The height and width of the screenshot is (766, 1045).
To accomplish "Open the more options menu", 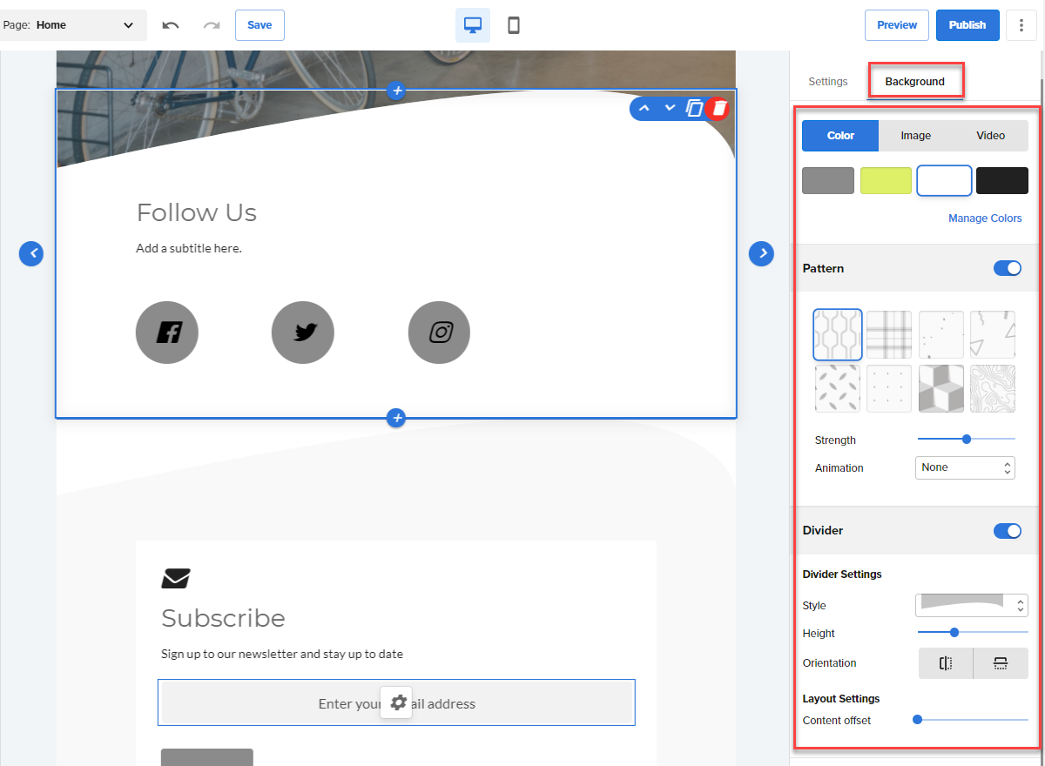I will tap(1021, 25).
